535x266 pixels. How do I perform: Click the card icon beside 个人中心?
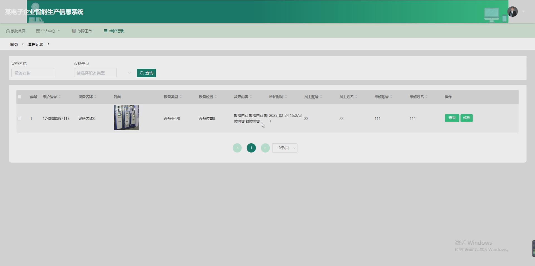38,31
